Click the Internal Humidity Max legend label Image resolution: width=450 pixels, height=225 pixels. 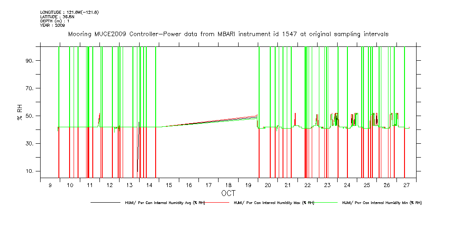[274, 203]
